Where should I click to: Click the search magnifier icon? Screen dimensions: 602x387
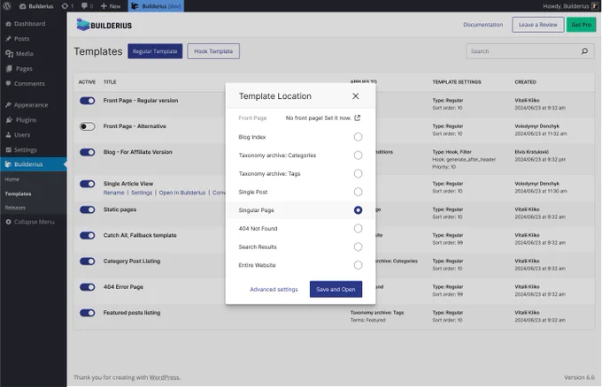(584, 51)
